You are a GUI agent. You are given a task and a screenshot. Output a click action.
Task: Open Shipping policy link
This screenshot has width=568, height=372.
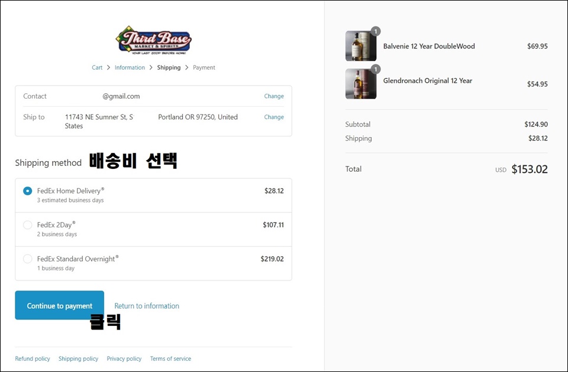(78, 358)
